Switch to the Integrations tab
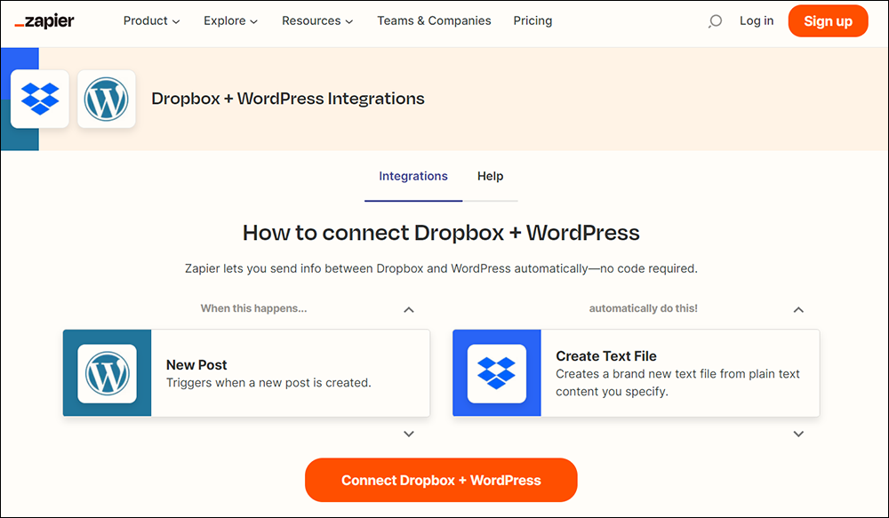889x518 pixels. (x=413, y=176)
